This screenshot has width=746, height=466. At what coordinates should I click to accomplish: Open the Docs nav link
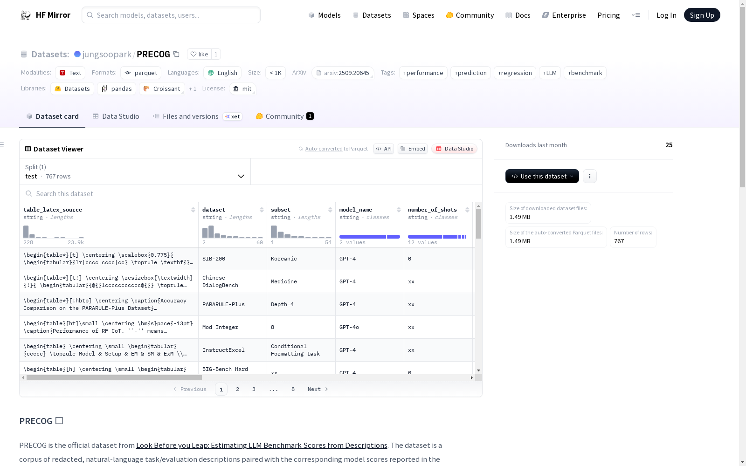pos(518,15)
